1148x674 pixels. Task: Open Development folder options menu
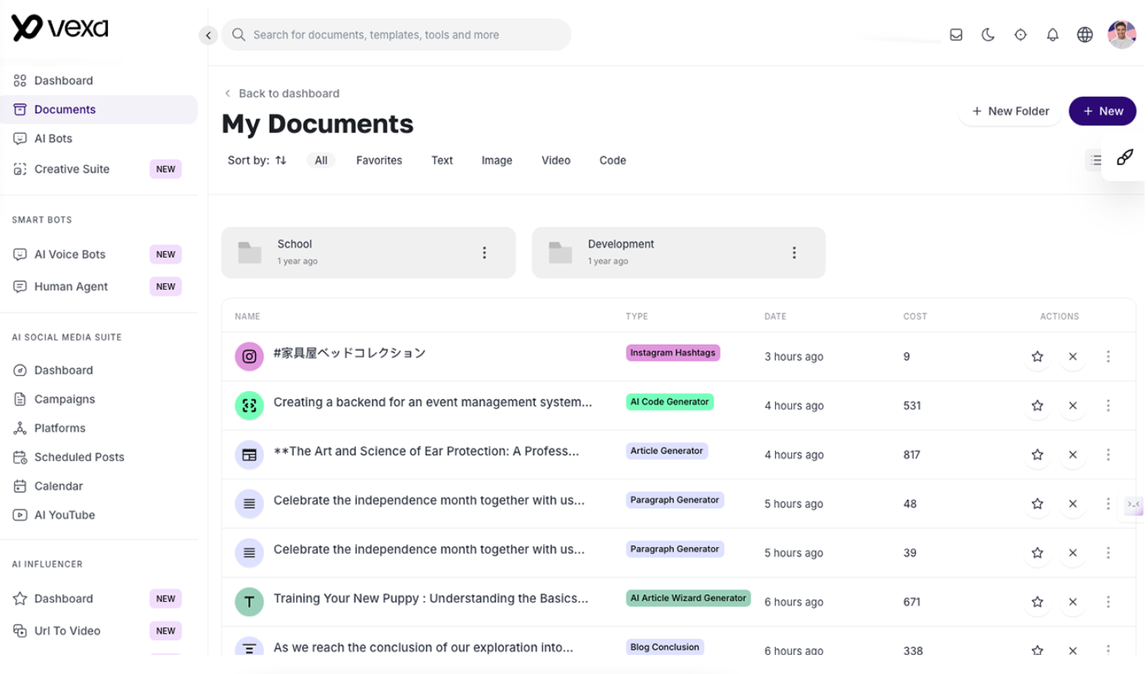(x=793, y=253)
